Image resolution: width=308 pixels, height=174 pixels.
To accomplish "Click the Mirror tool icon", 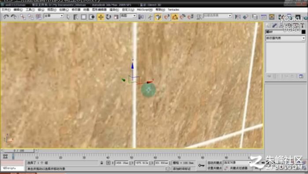I will pyautogui.click(x=237, y=17).
